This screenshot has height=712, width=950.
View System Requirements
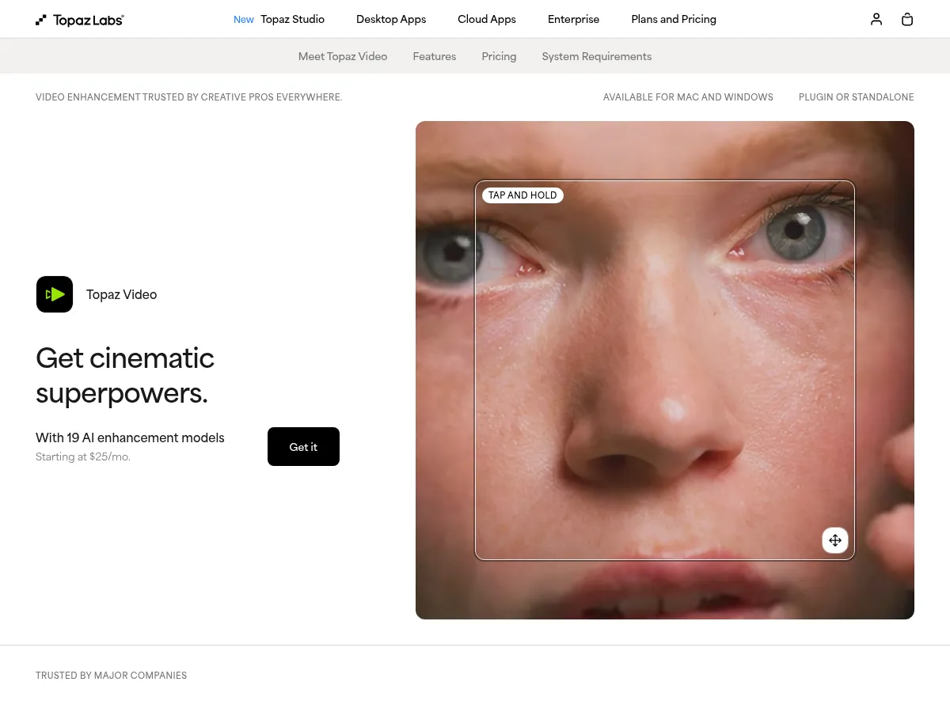coord(597,56)
